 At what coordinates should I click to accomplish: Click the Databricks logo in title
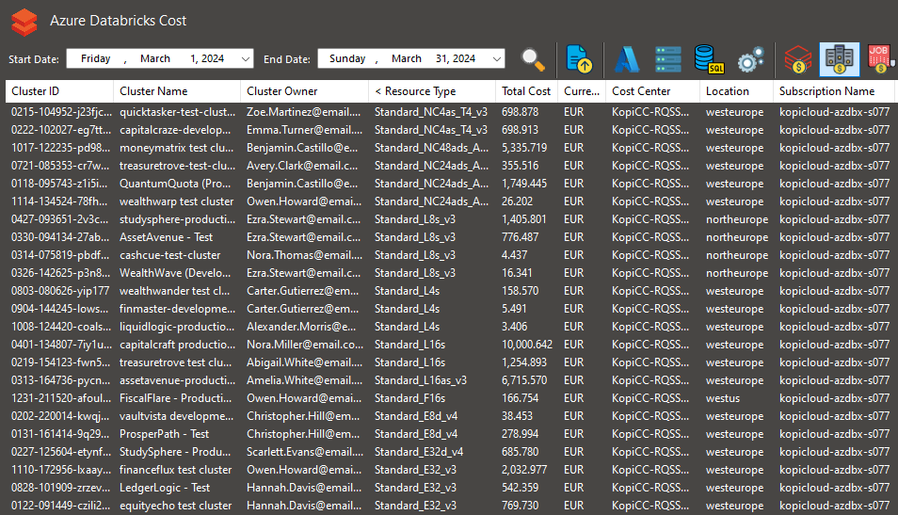pos(24,22)
